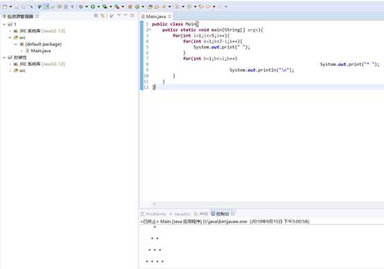
Task: Switch to the Console tab
Action: point(220,214)
